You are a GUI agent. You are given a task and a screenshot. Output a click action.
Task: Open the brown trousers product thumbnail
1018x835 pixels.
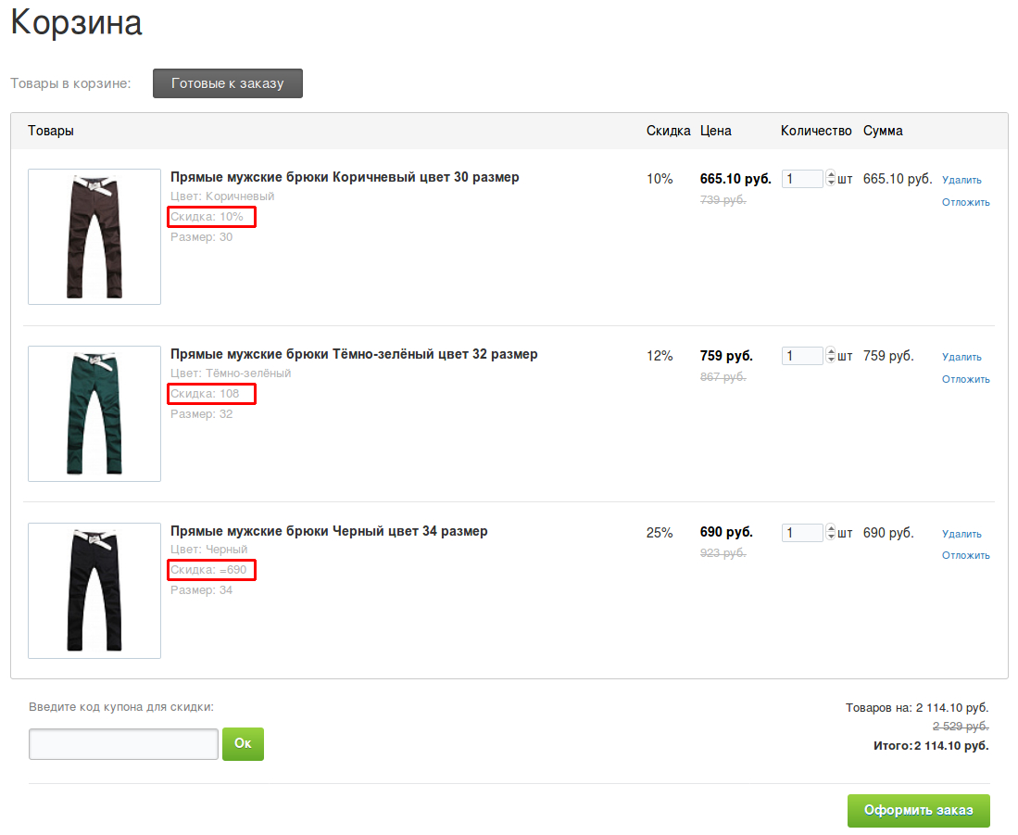pos(94,236)
